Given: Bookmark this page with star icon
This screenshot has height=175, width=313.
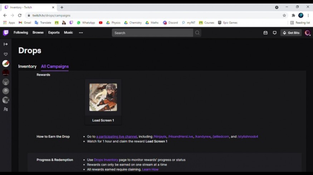Looking at the screenshot, I should pyautogui.click(x=284, y=15).
